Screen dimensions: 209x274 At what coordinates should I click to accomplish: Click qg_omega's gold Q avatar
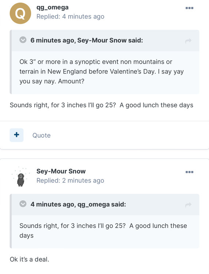(x=20, y=13)
